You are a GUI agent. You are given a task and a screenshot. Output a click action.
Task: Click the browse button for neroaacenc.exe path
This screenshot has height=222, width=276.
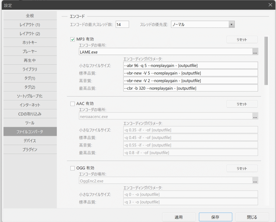tap(255, 117)
